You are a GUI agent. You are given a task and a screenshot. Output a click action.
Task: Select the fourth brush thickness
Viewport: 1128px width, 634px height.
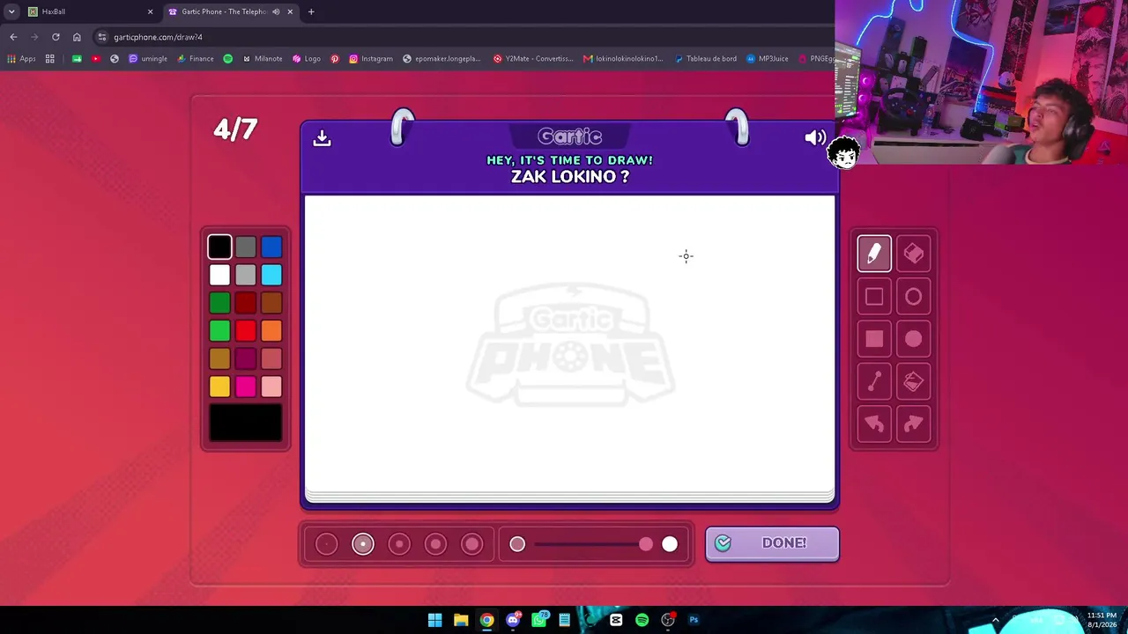point(435,544)
